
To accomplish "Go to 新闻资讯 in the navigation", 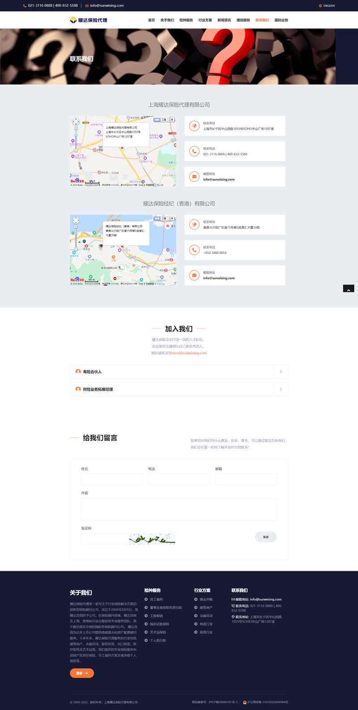I will [x=224, y=20].
